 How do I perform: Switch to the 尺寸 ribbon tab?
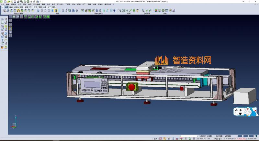tap(31, 7)
